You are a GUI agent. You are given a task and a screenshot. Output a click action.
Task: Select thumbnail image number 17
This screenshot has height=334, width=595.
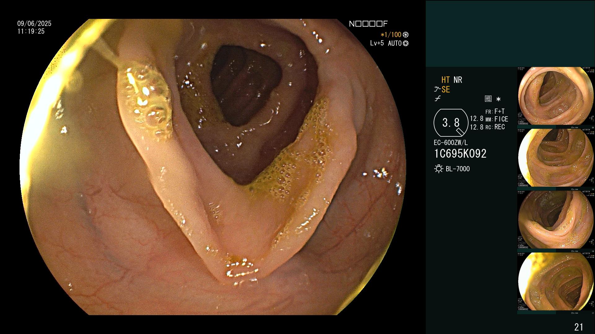click(x=556, y=281)
